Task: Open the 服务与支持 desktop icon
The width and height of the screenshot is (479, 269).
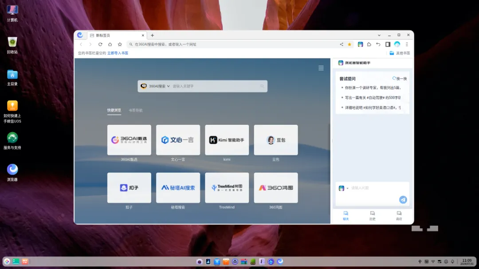Action: pyautogui.click(x=12, y=141)
